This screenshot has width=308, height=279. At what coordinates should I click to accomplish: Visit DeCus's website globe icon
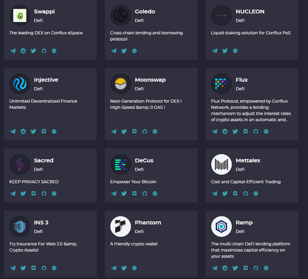click(155, 193)
